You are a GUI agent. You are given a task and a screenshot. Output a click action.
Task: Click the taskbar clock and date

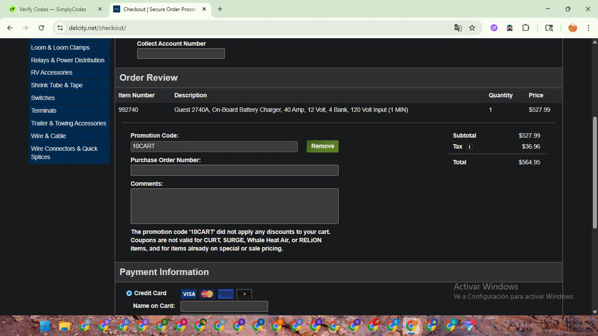click(577, 326)
